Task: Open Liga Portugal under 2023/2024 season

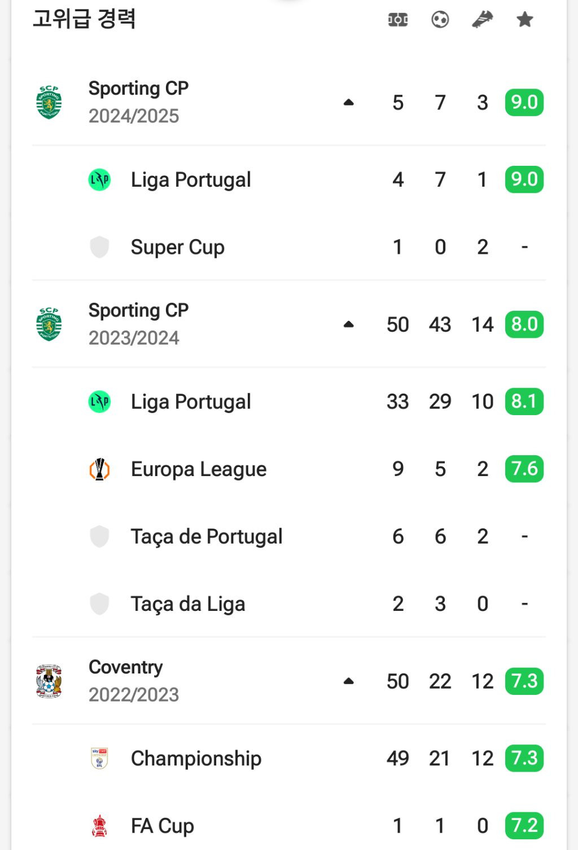Action: [289, 402]
